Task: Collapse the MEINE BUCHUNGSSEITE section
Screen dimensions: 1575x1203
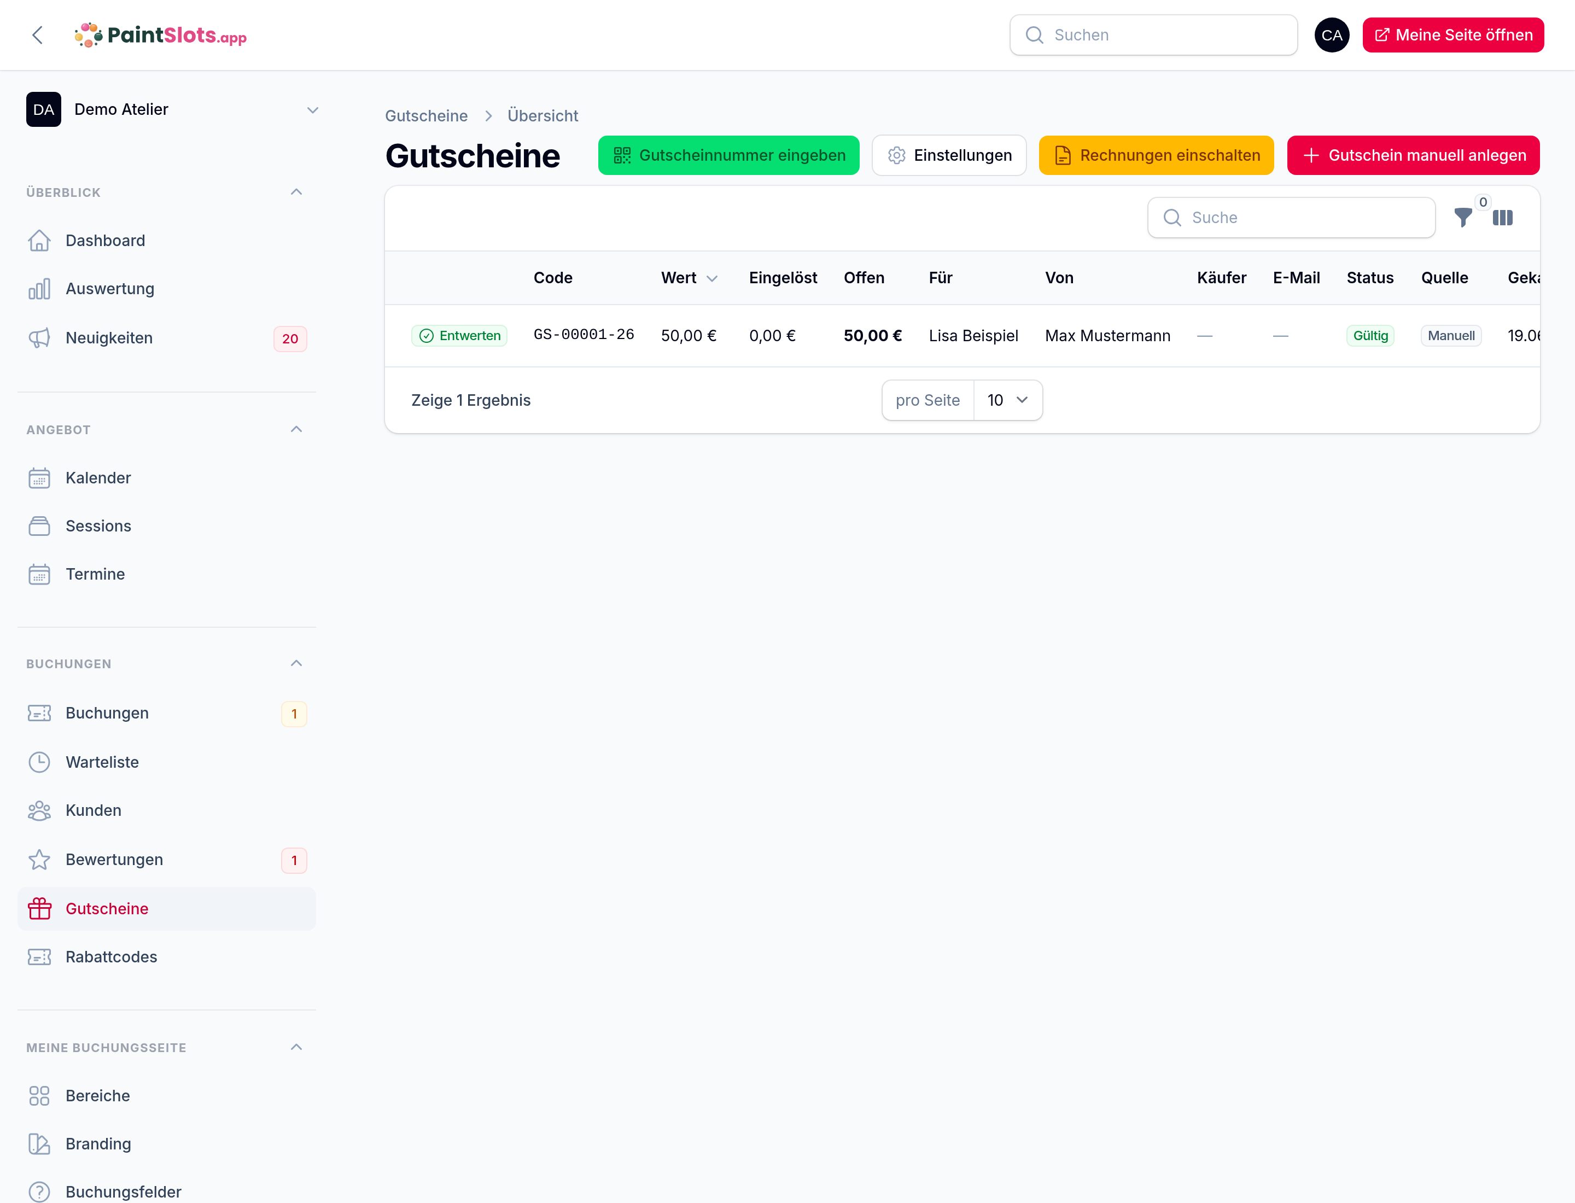Action: click(296, 1047)
